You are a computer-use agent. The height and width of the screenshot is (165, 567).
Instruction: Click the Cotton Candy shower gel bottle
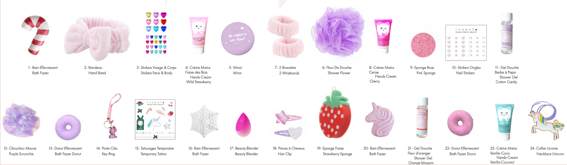[507, 33]
